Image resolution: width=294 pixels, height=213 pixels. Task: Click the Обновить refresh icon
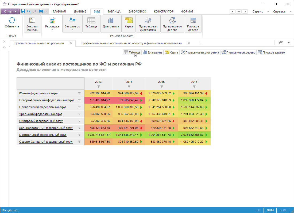point(12,20)
